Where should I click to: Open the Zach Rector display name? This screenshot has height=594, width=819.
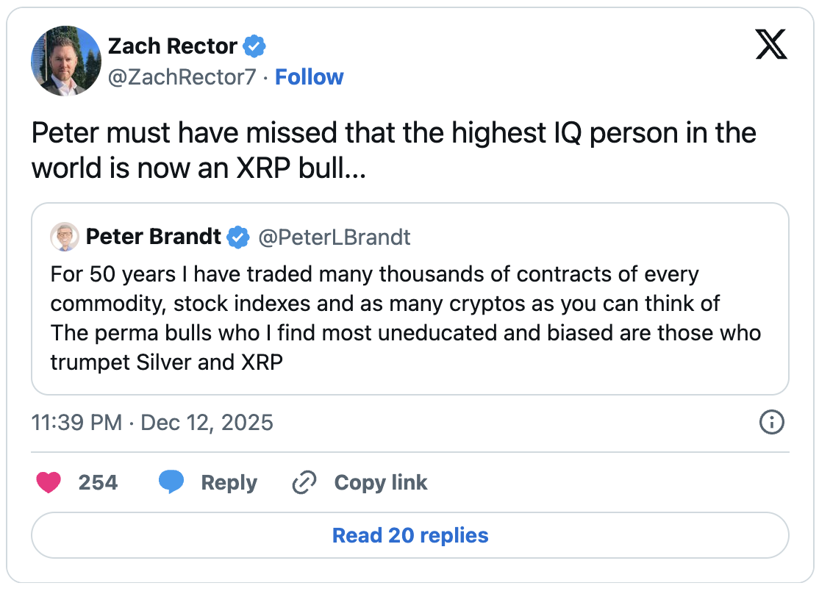point(172,46)
